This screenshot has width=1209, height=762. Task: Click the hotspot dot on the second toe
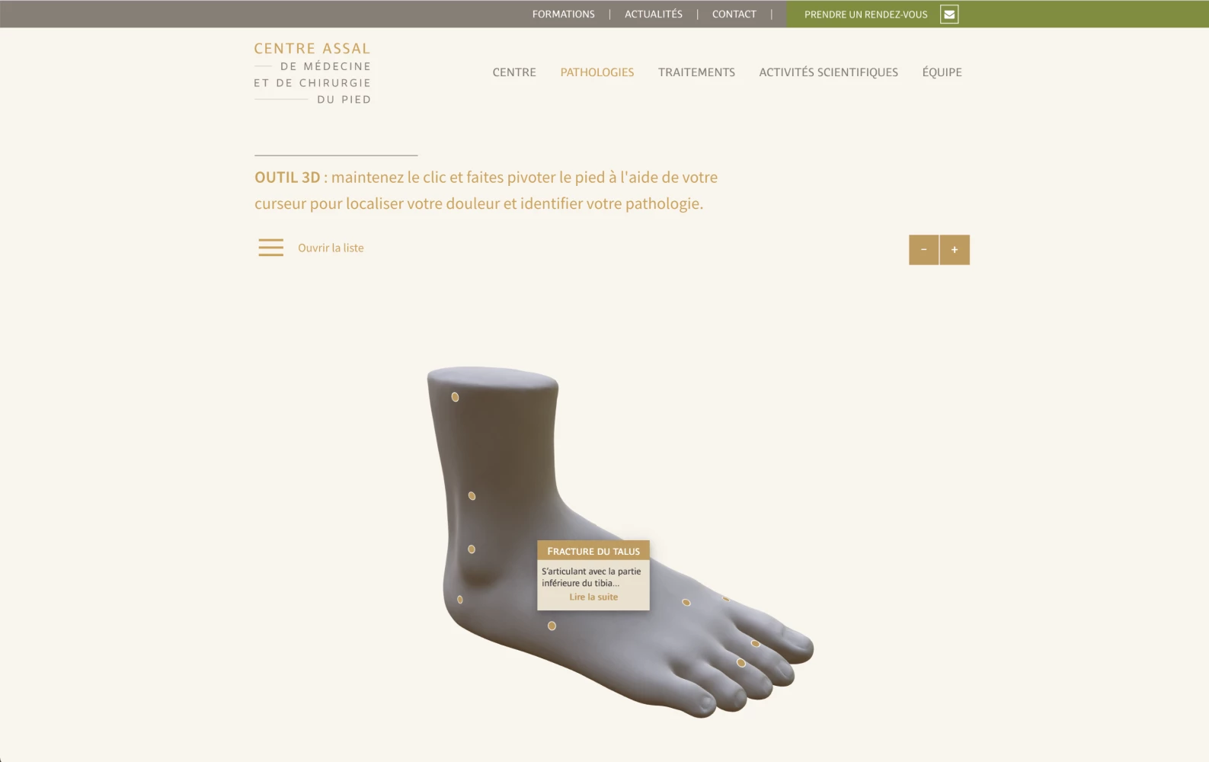coord(756,644)
